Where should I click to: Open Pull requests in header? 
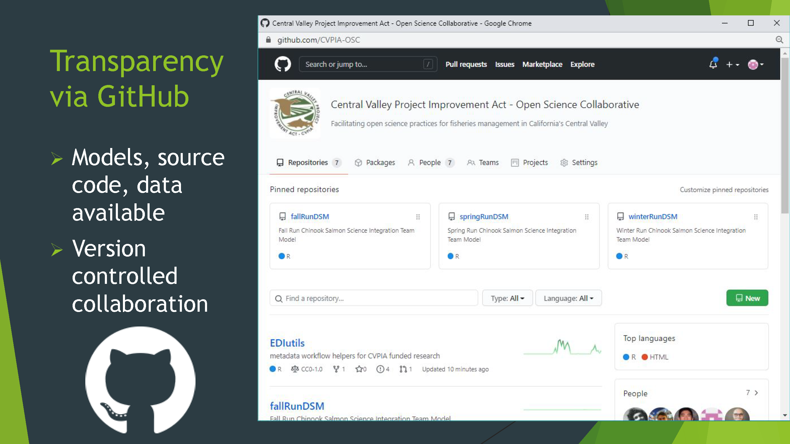pos(466,64)
